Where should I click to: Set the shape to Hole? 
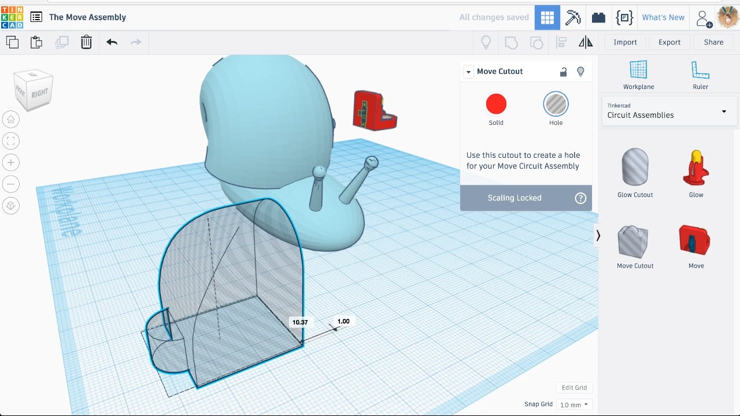[x=556, y=105]
